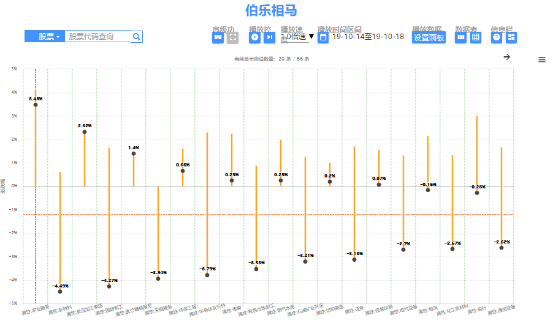The height and width of the screenshot is (326, 553).
Task: Click axis label 属性:新材料
Action: [60, 309]
